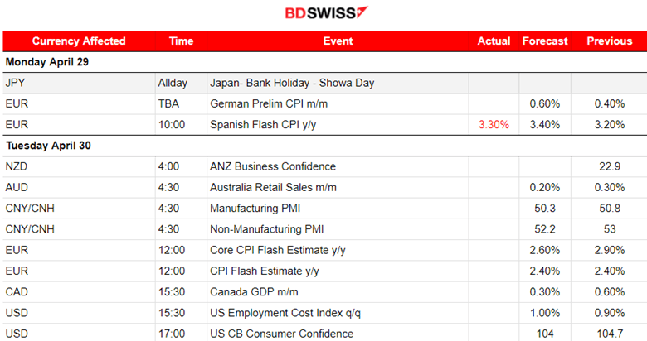
Task: Click the Monday April 29 date row
Action: 48,62
